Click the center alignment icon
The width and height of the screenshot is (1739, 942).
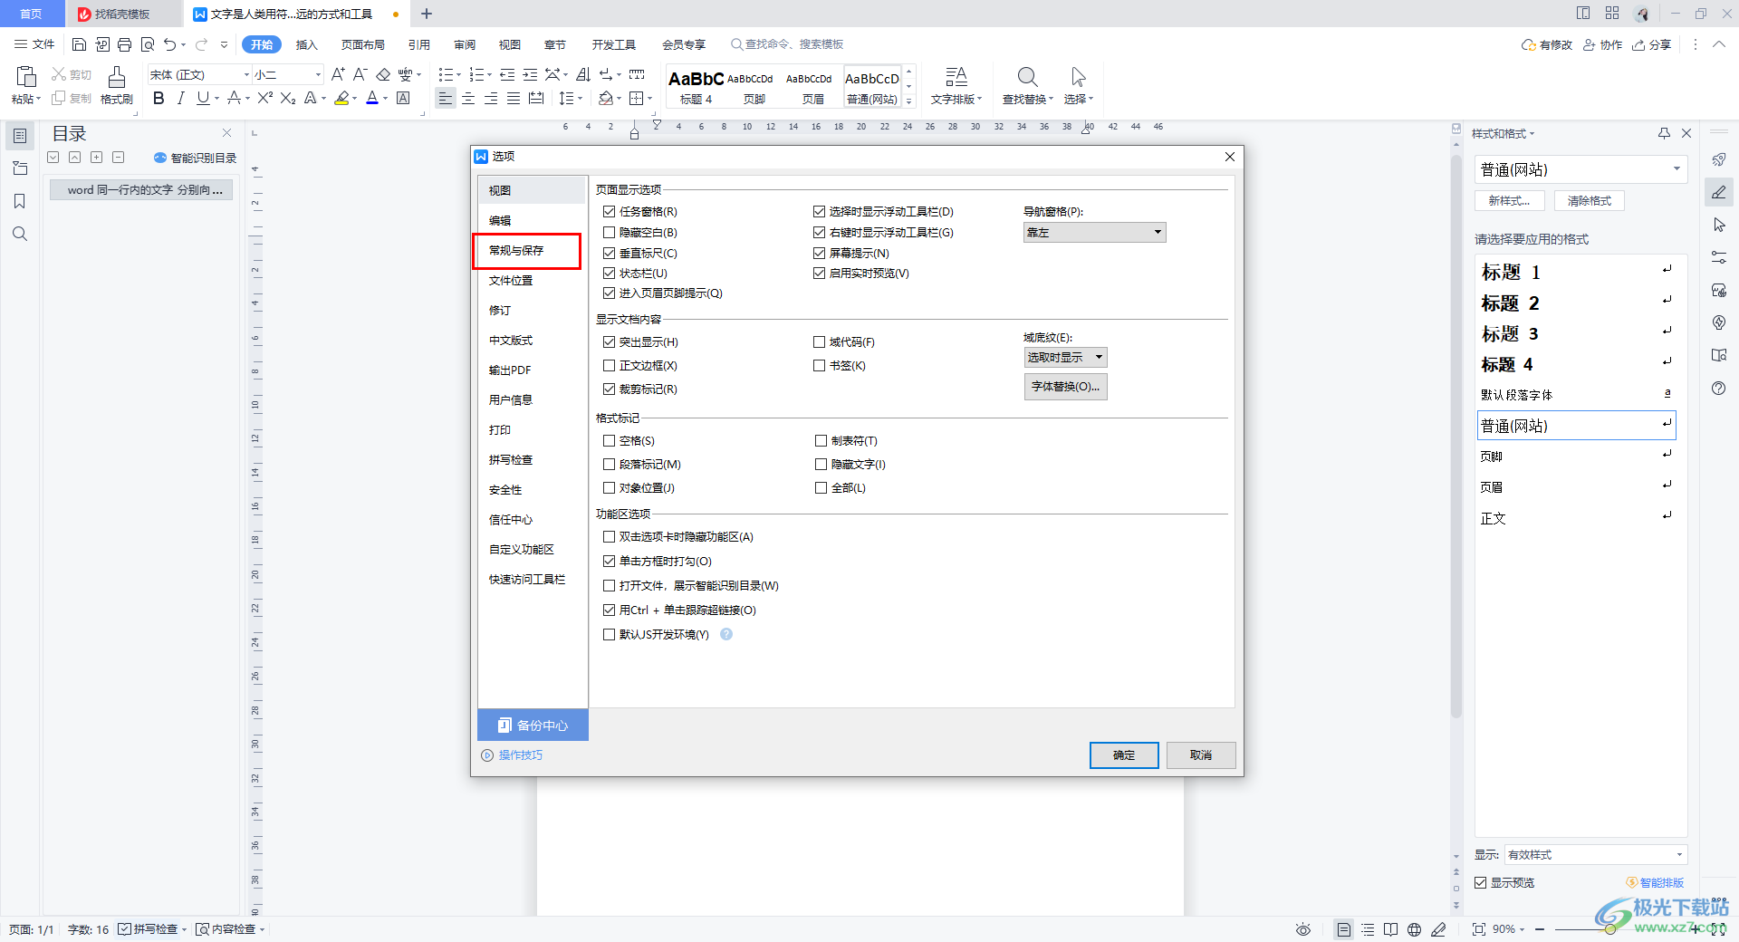pos(468,99)
